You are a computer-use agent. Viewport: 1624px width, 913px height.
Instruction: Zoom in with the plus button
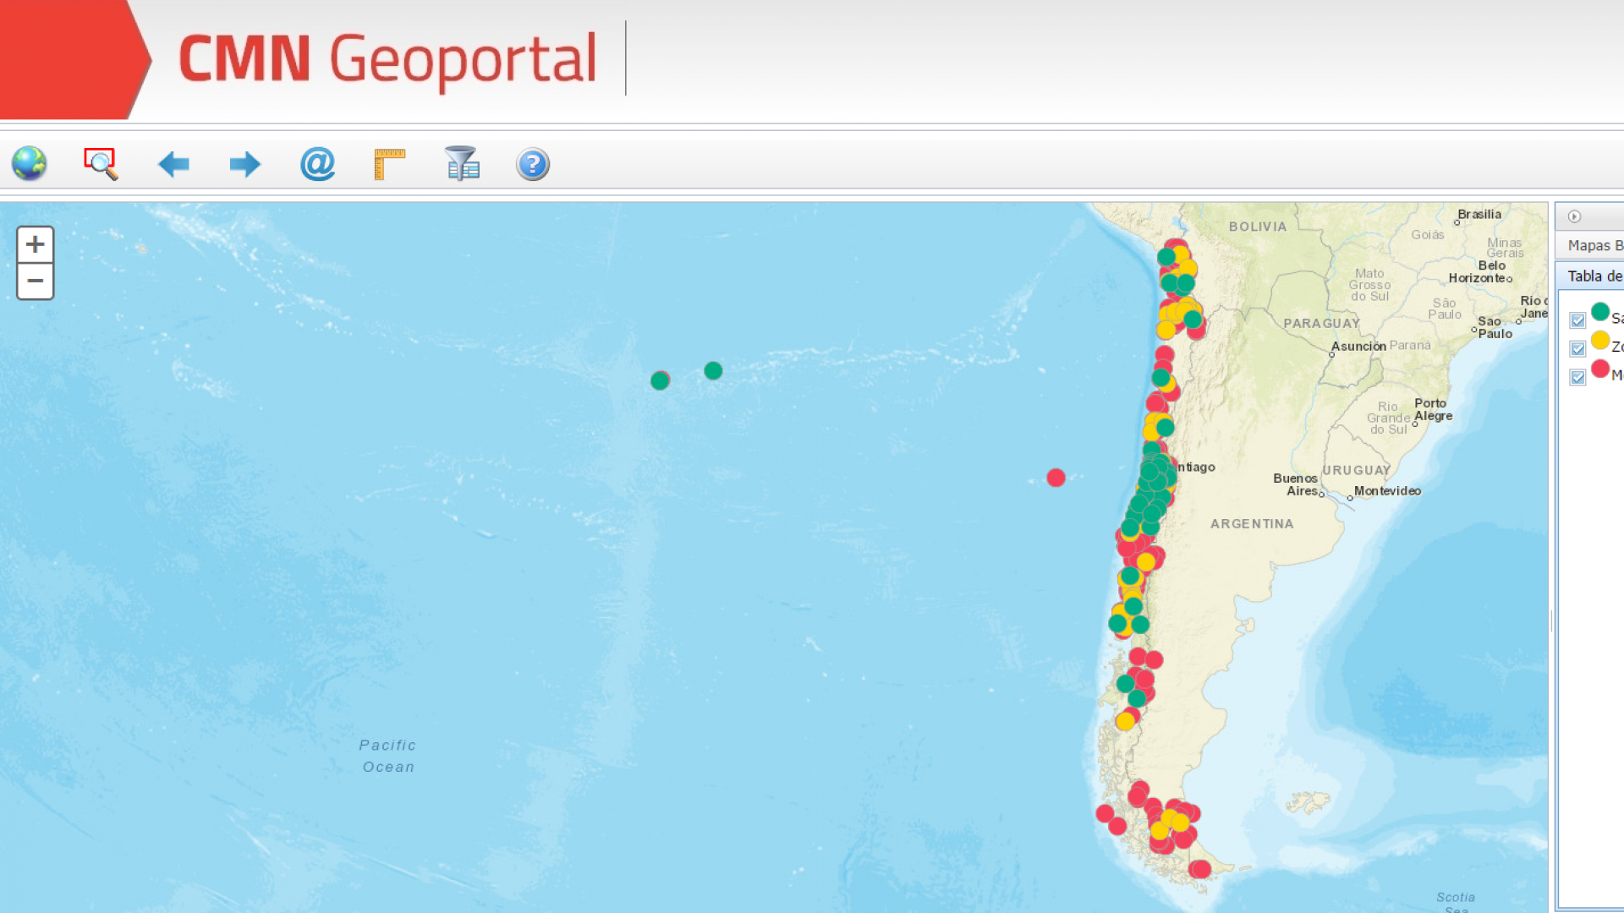[x=35, y=244]
